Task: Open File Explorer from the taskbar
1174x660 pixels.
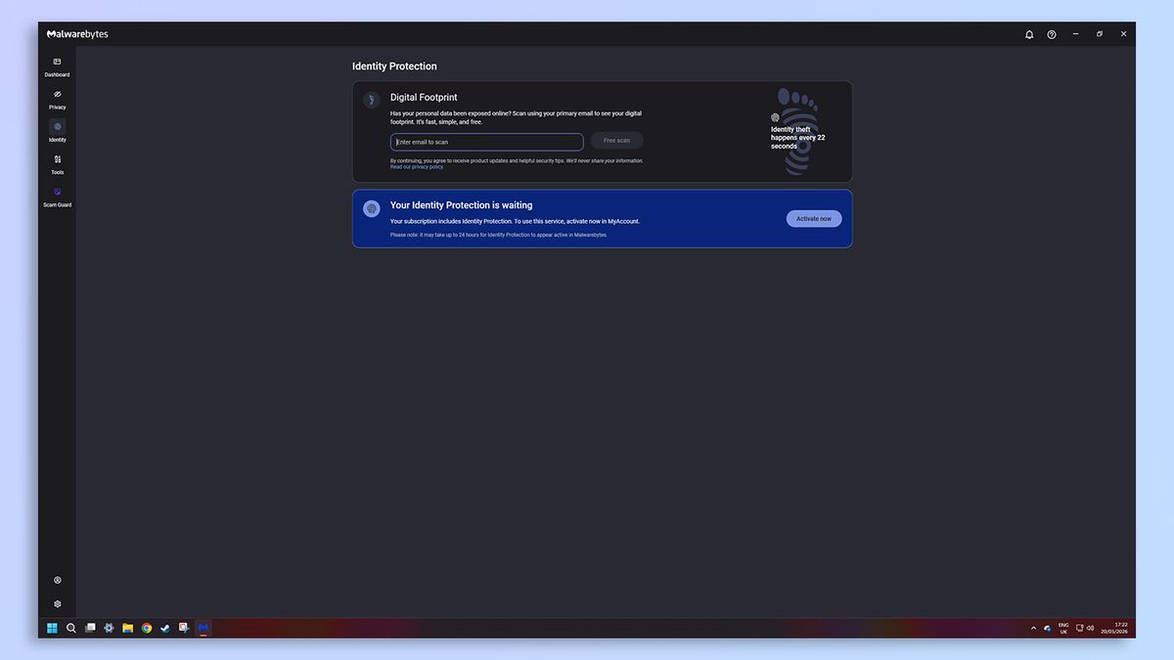Action: 127,628
